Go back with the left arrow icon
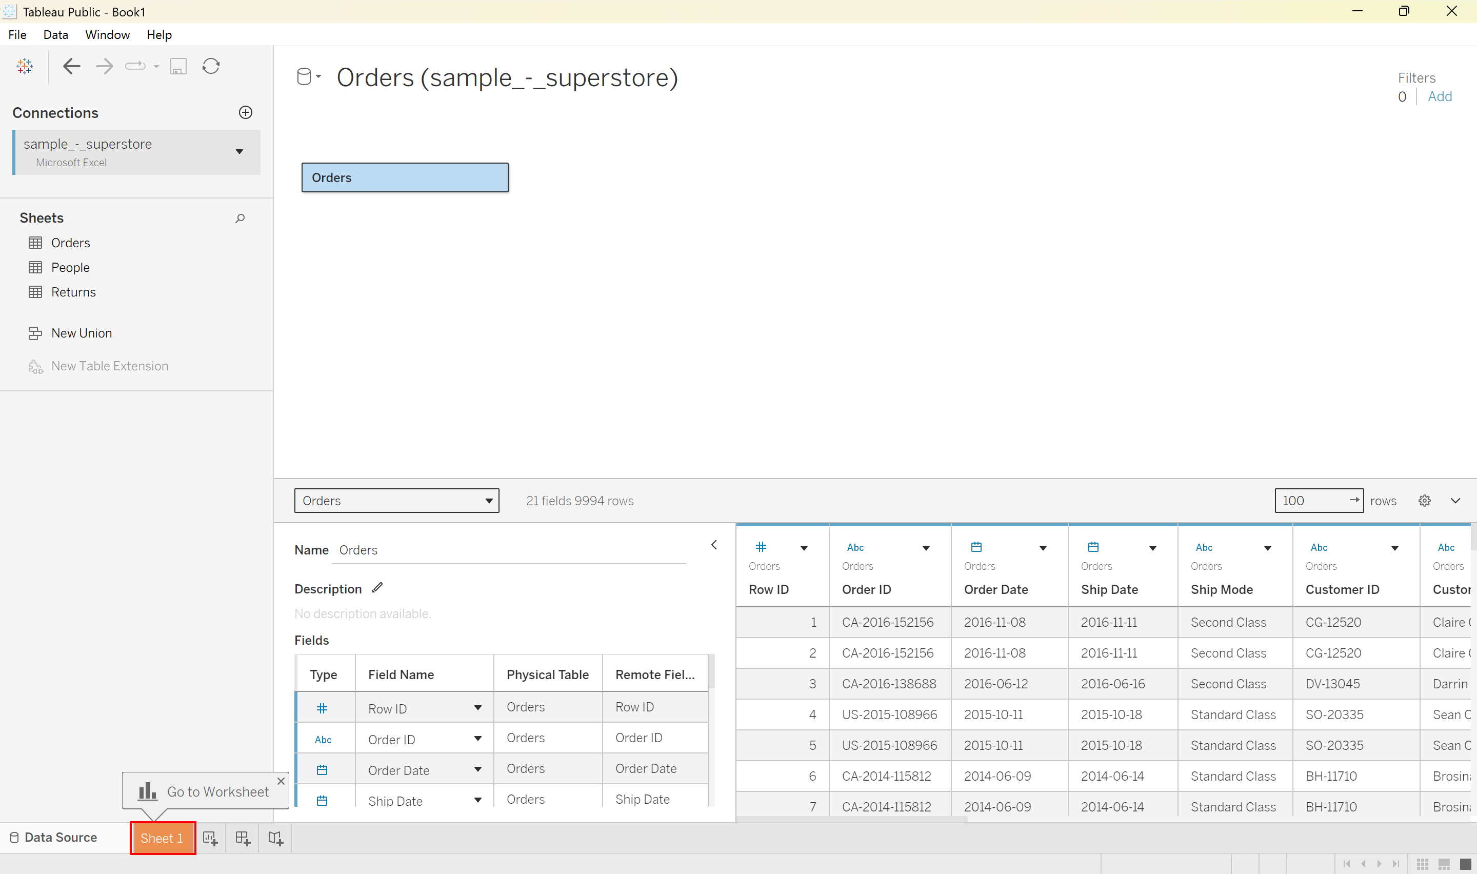Viewport: 1477px width, 874px height. [72, 66]
